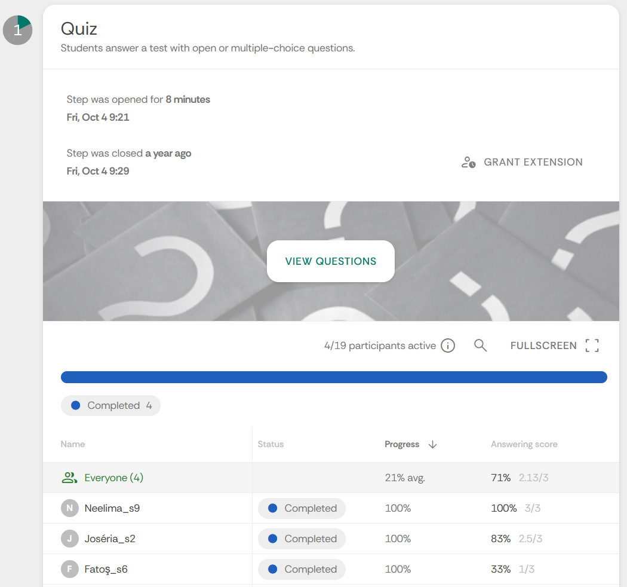
Task: Click the Status column header
Action: (x=271, y=444)
